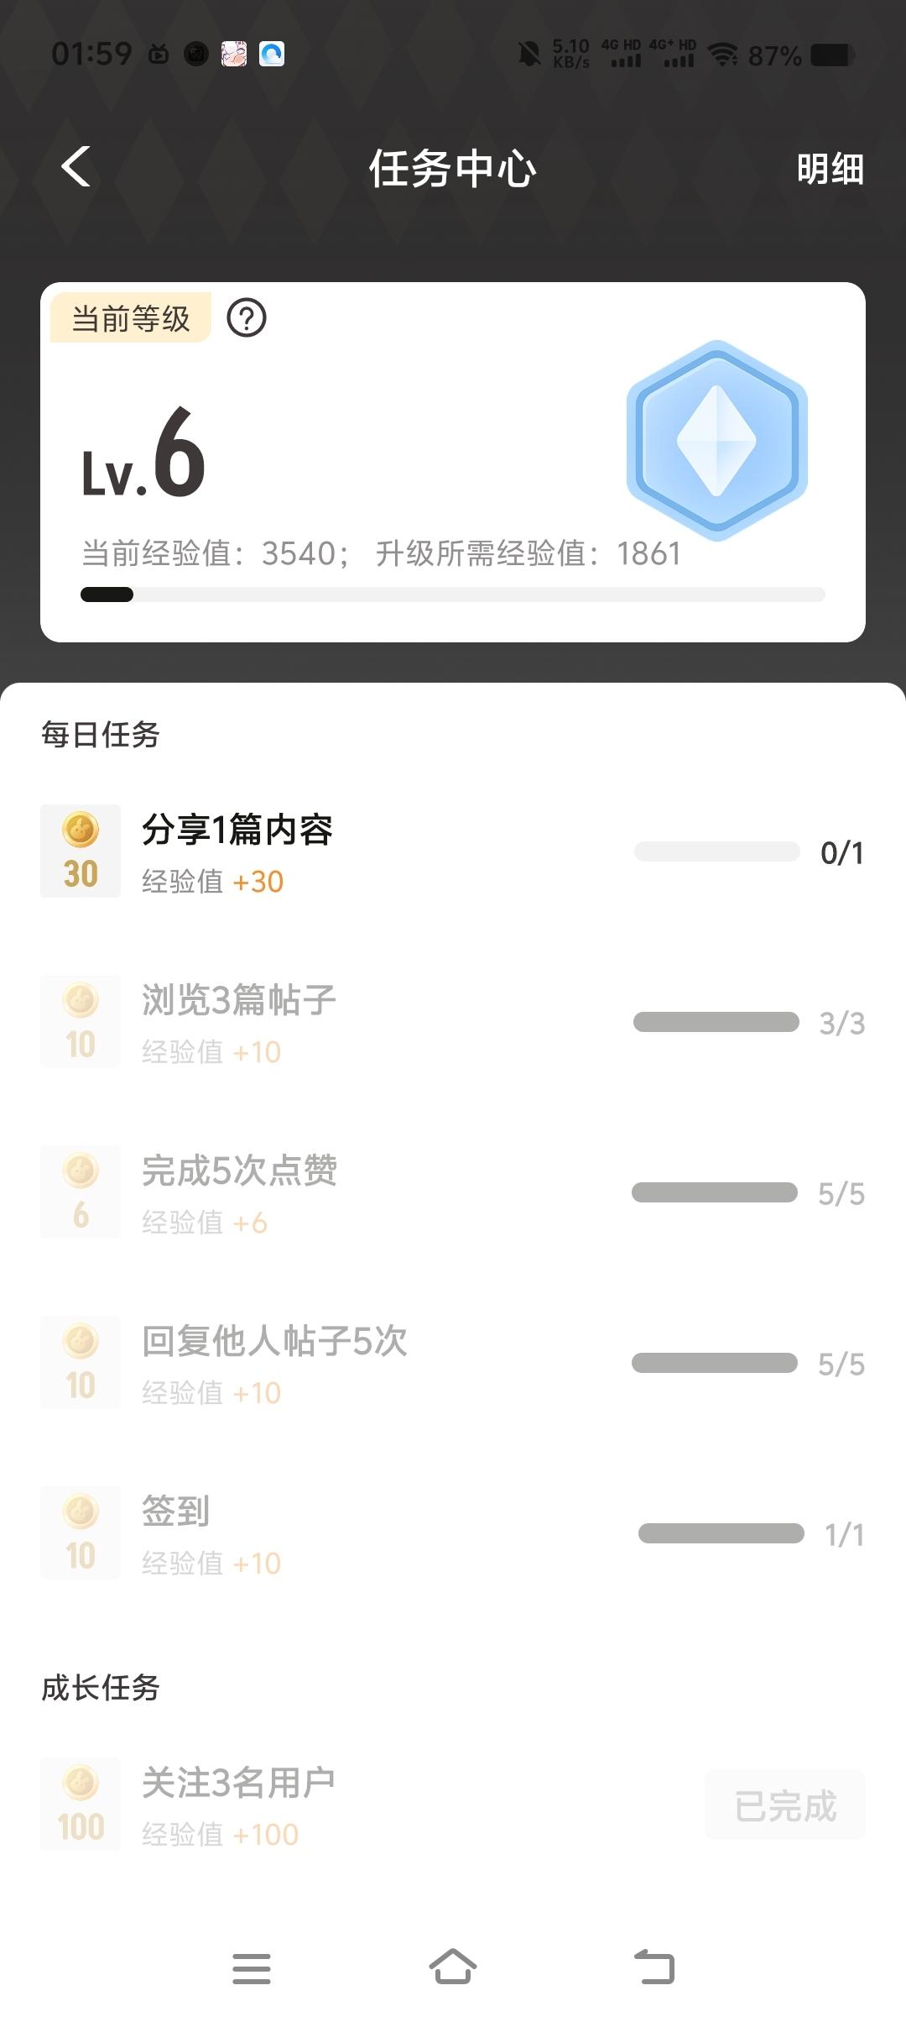This screenshot has height=2022, width=906.
Task: Tap the back arrow in header
Action: tap(76, 166)
